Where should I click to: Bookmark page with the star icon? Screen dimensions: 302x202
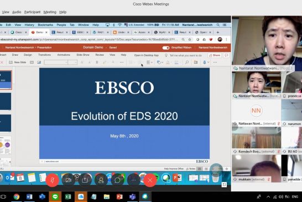point(190,39)
